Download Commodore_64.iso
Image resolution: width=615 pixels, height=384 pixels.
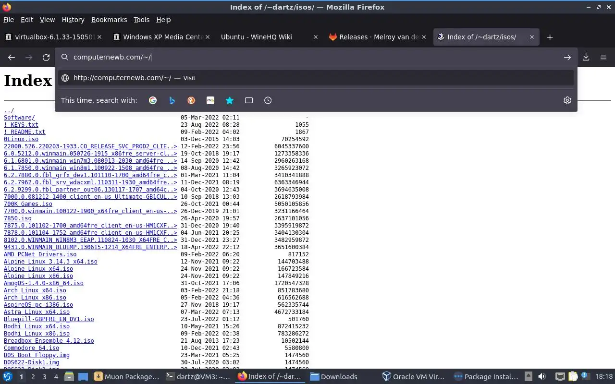(31, 348)
